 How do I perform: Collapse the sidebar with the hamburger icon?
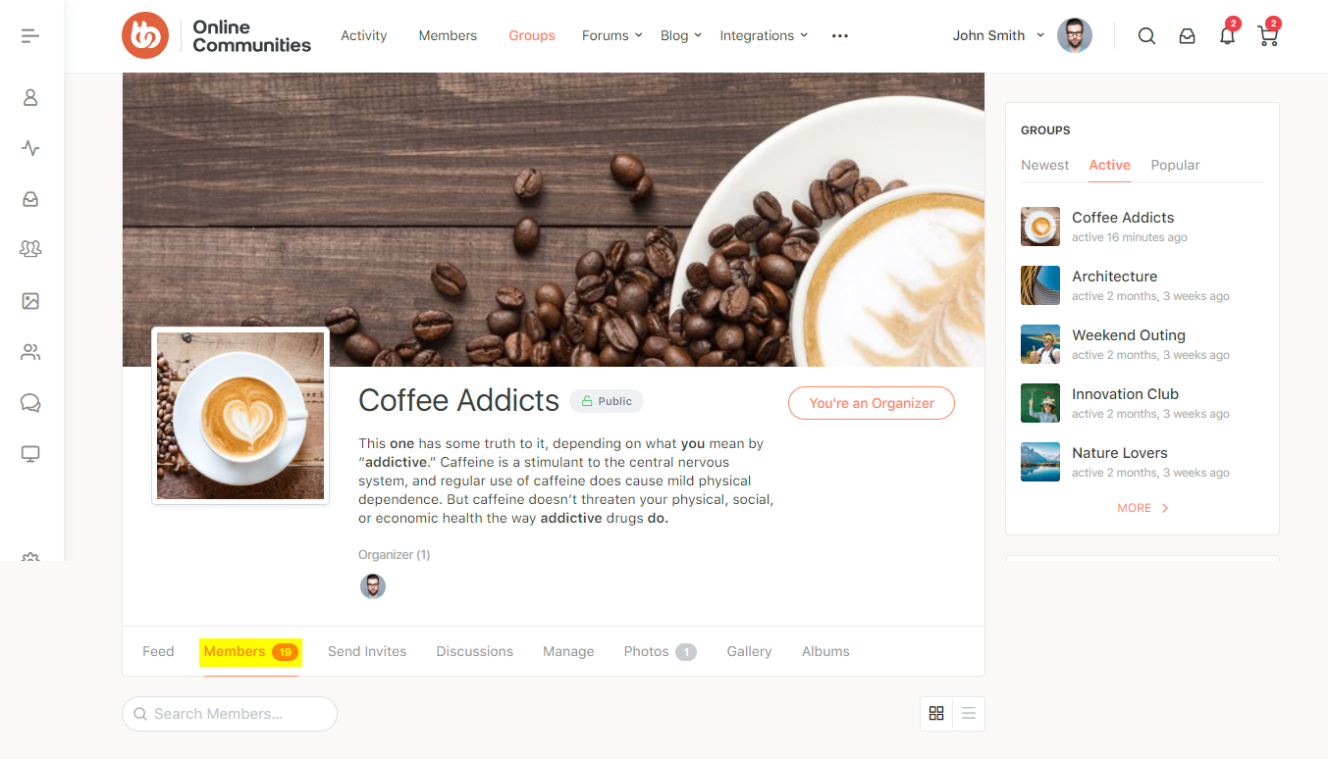pyautogui.click(x=30, y=36)
